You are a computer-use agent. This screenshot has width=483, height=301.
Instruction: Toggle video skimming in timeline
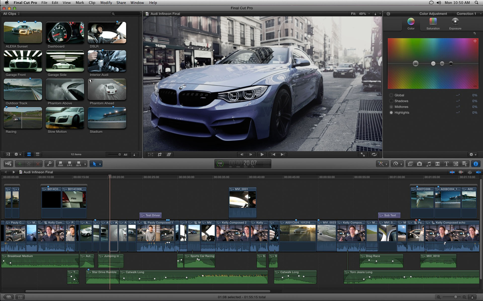pos(452,172)
